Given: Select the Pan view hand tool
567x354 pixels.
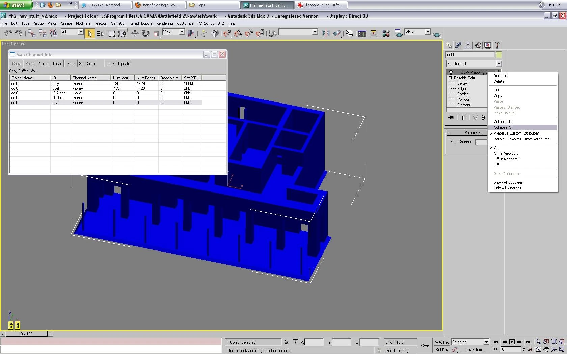Looking at the screenshot, I should point(546,350).
